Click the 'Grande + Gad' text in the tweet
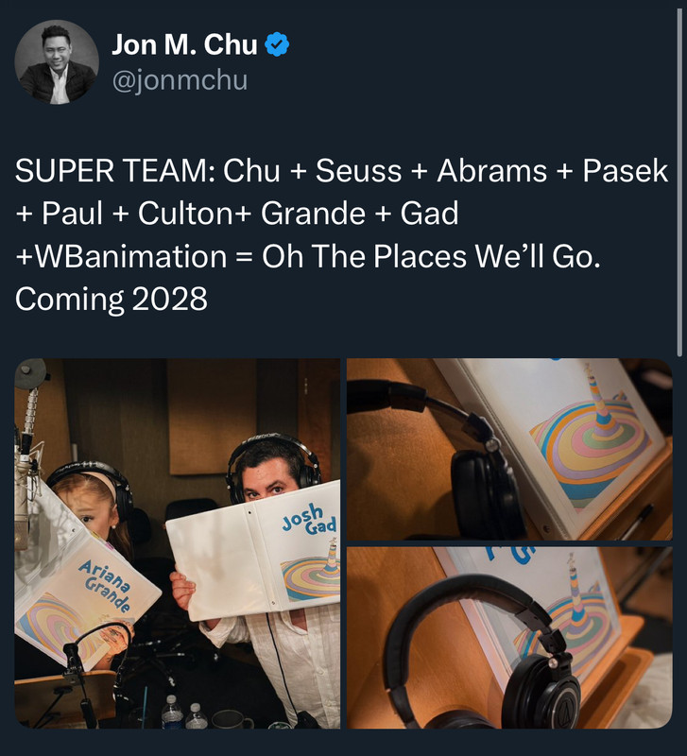 coord(360,214)
